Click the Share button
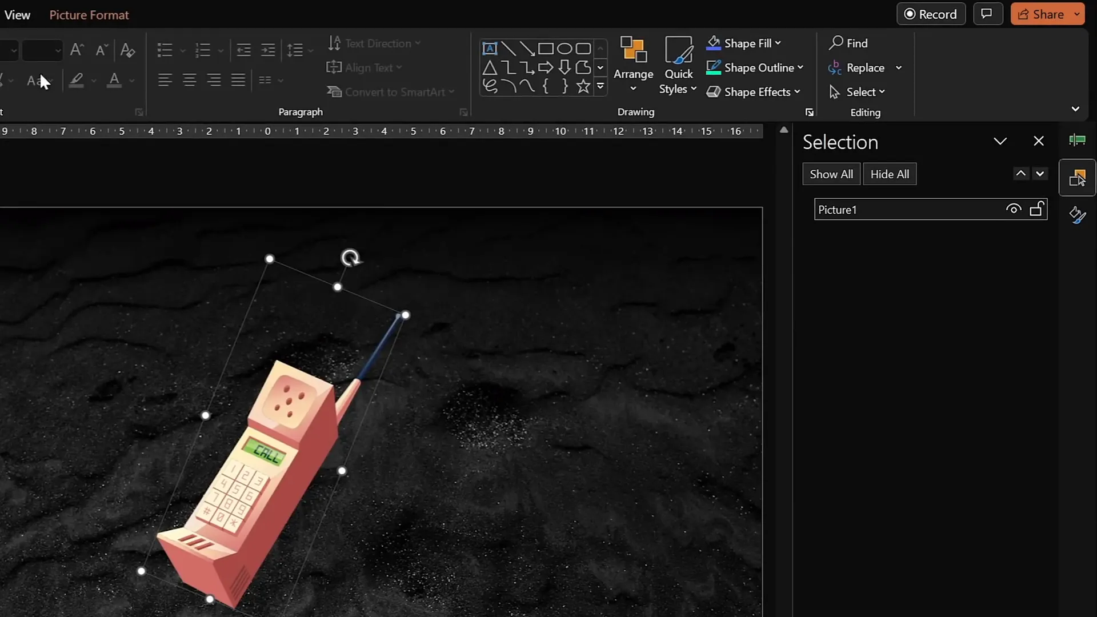Screen dimensions: 1097x617 [1041, 14]
